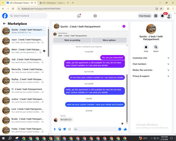Attach a photo using the image icon
Image resolution: width=176 pixels, height=141 pixels.
[x=60, y=129]
